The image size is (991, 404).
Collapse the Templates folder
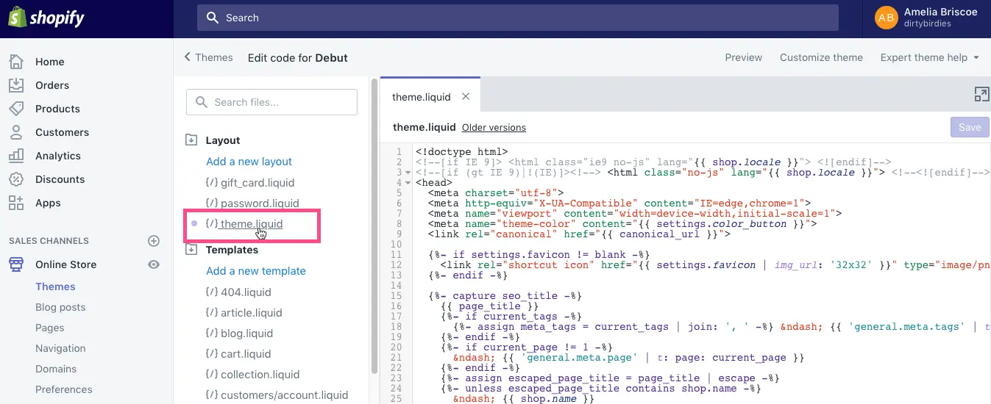[x=191, y=250]
